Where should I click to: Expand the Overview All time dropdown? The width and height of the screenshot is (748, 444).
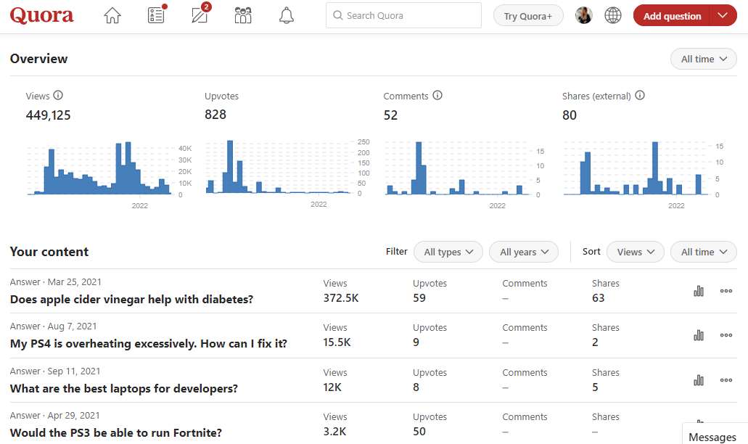coord(703,59)
